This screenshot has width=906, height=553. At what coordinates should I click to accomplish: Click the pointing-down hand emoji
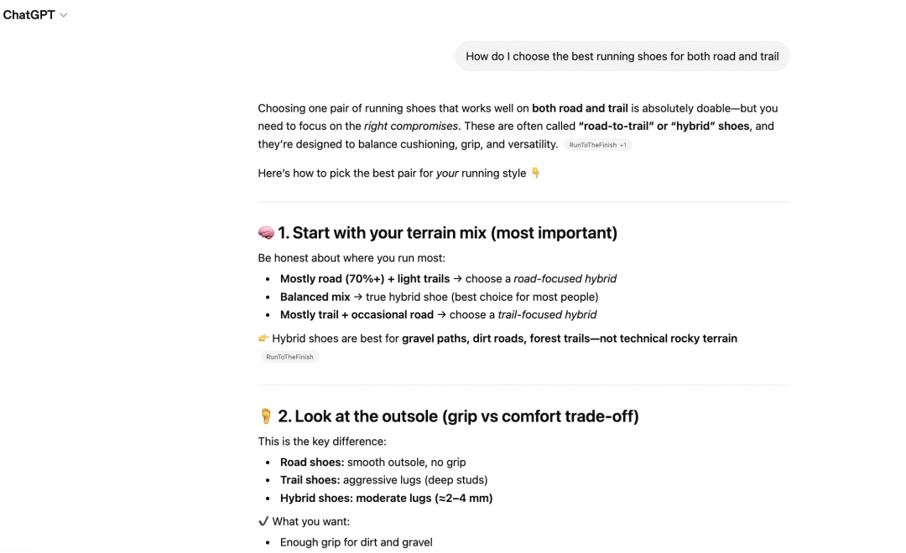coord(535,173)
